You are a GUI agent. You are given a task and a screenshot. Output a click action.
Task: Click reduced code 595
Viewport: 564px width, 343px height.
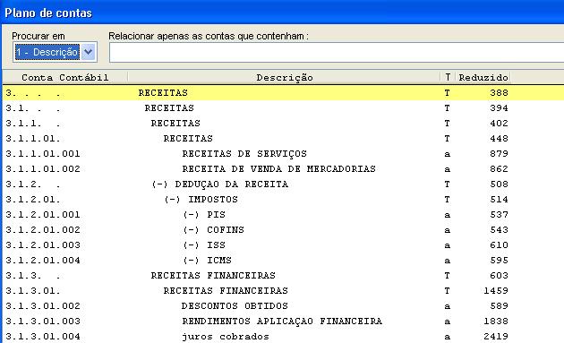tap(499, 261)
